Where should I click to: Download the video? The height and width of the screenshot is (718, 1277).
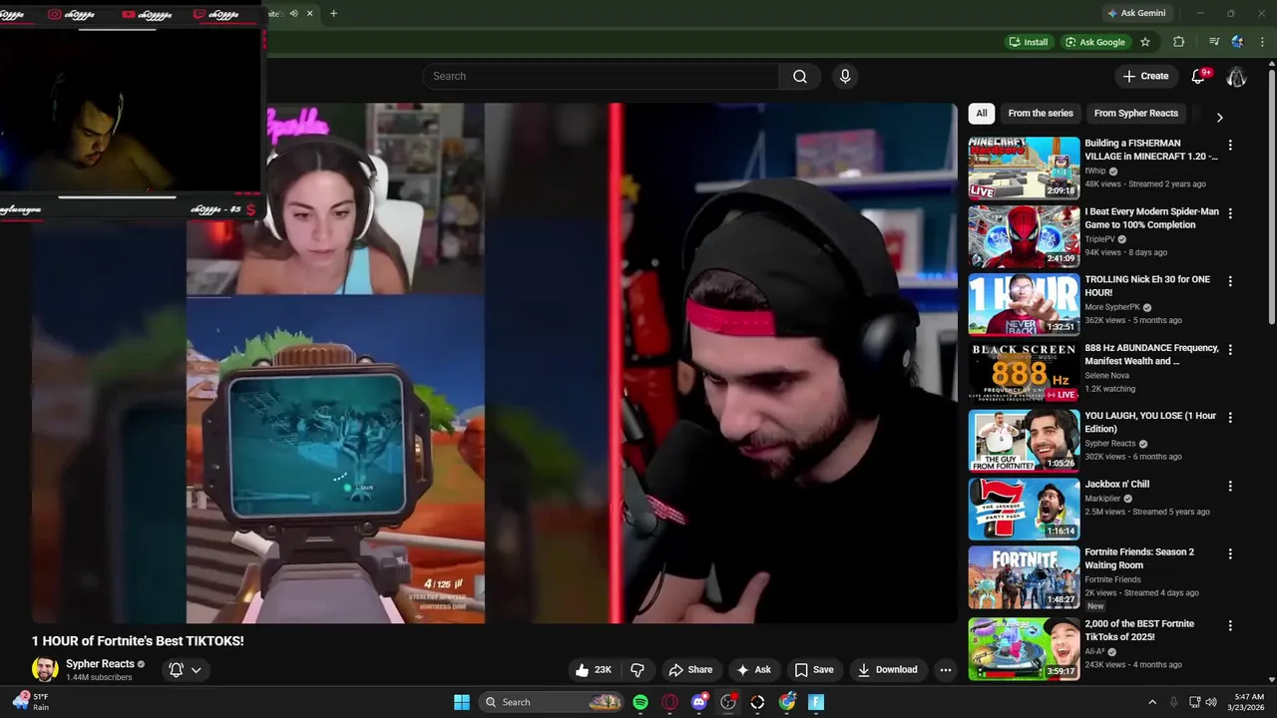pos(888,669)
